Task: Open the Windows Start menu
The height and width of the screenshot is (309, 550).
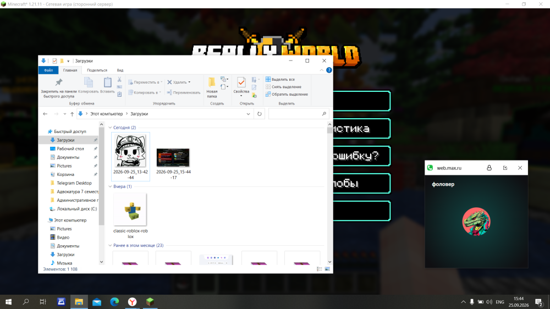Action: (8, 302)
